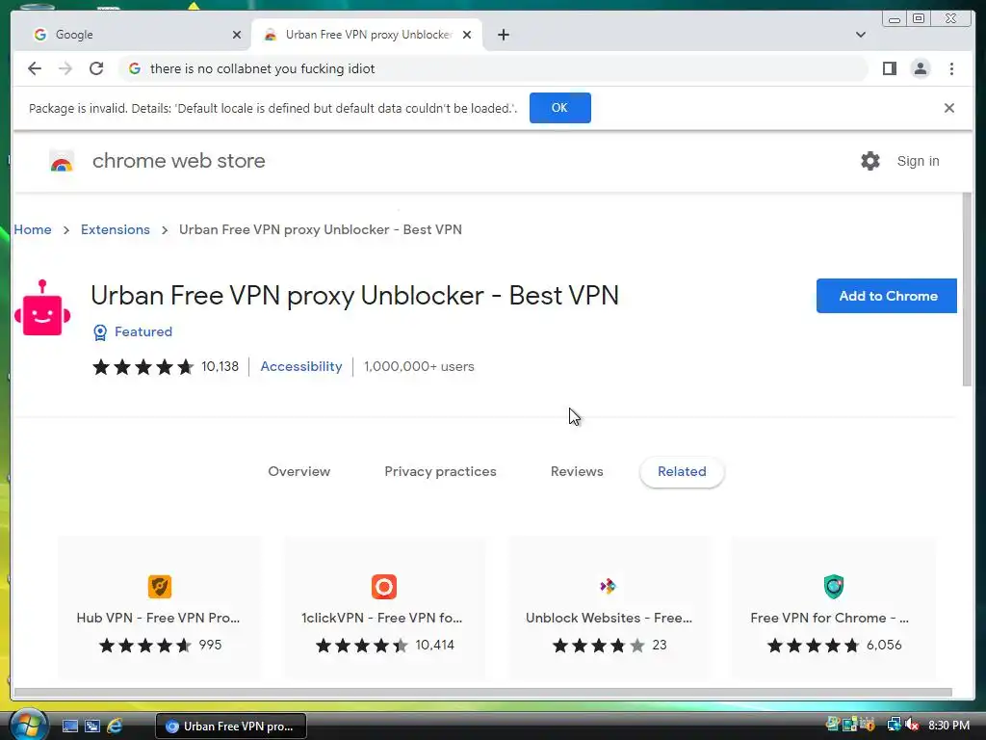The width and height of the screenshot is (986, 740).
Task: Open the Chrome three-dot menu
Action: coord(951,68)
